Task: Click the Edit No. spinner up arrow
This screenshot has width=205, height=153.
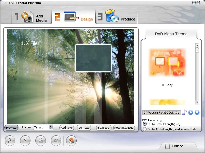Action: [x=51, y=126]
